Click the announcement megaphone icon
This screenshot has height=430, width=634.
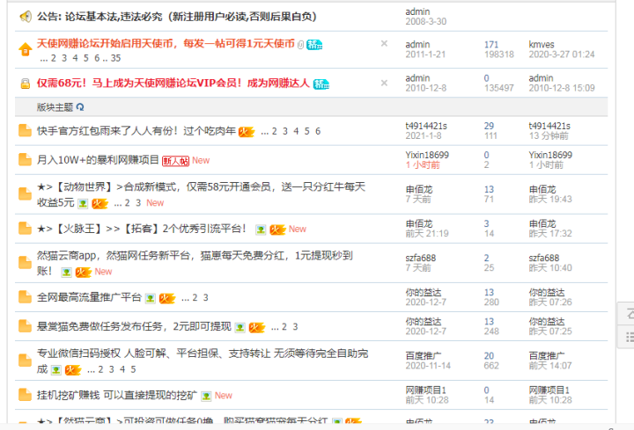tap(26, 17)
